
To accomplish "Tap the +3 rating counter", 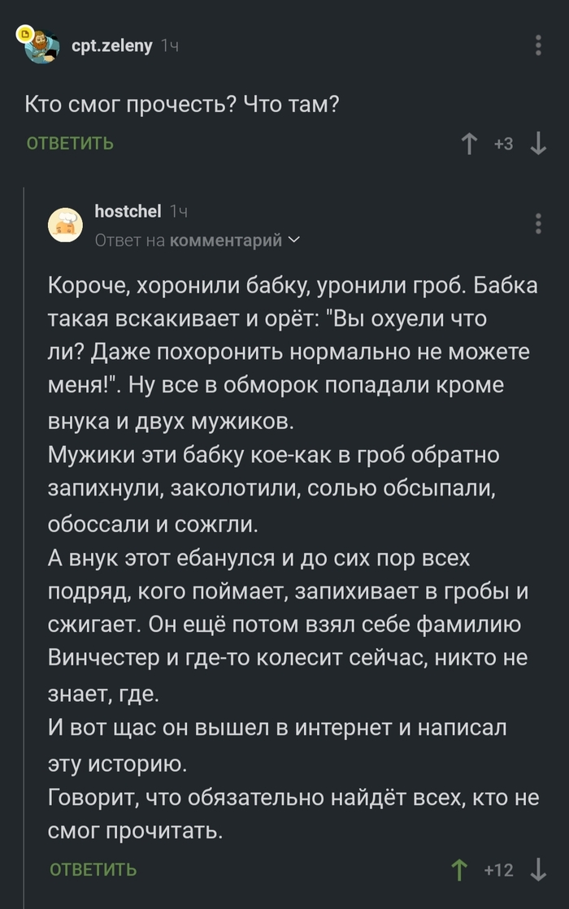I will pyautogui.click(x=503, y=144).
